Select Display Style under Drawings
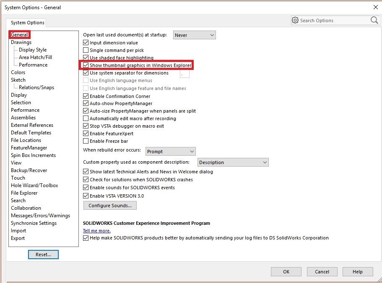This screenshot has height=283, width=382. click(33, 50)
